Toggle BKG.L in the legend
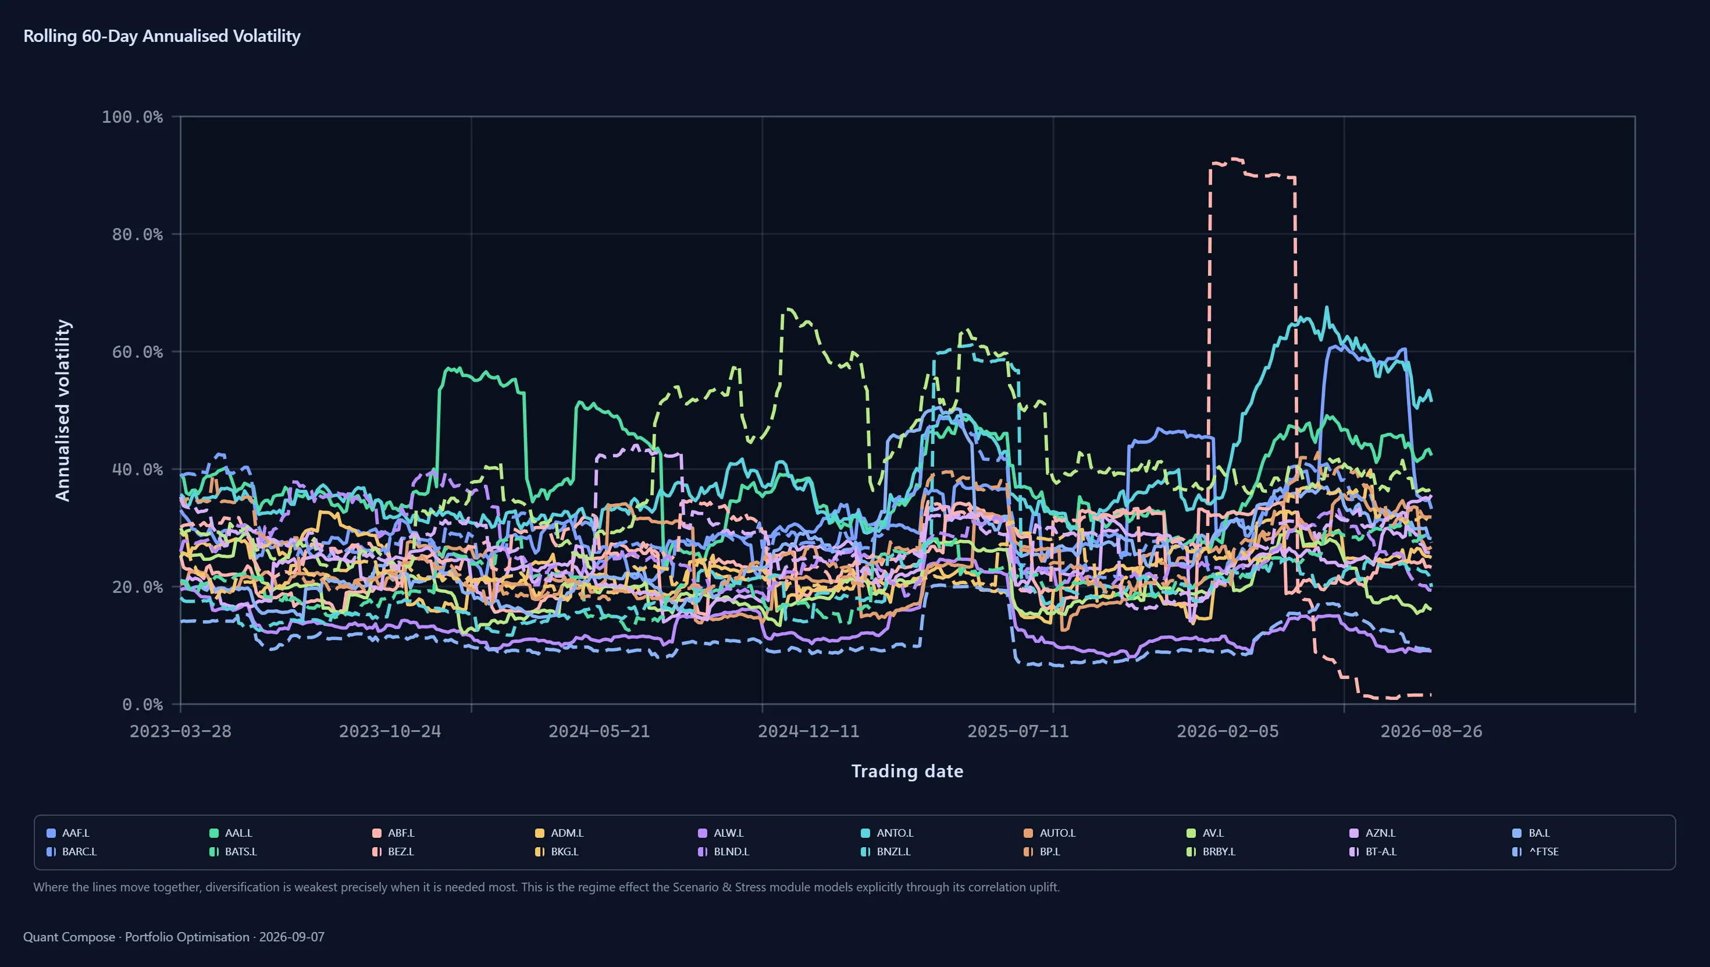The height and width of the screenshot is (967, 1710). click(x=557, y=851)
